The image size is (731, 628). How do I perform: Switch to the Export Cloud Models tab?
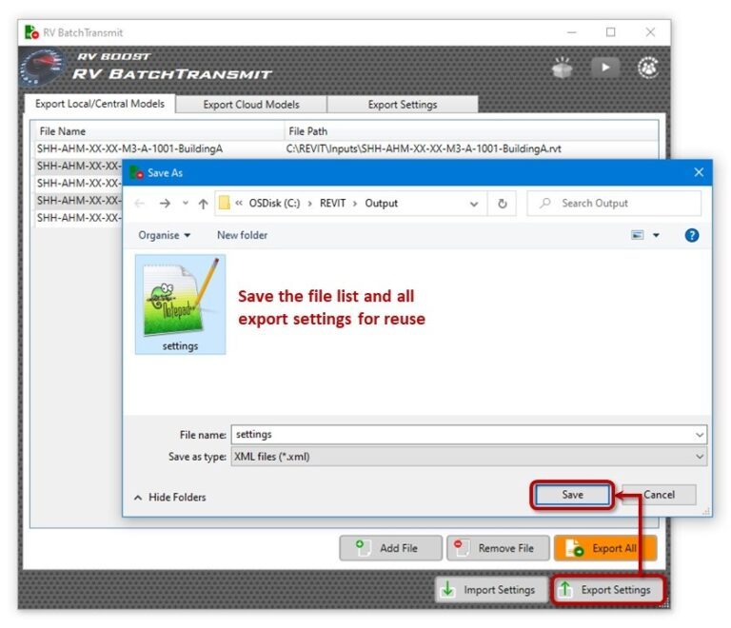[x=250, y=105]
